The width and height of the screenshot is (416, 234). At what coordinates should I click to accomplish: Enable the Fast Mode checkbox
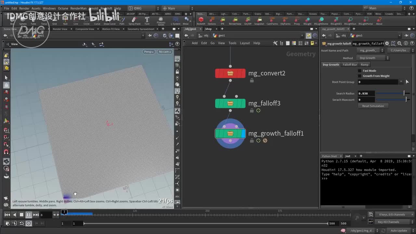tap(359, 71)
